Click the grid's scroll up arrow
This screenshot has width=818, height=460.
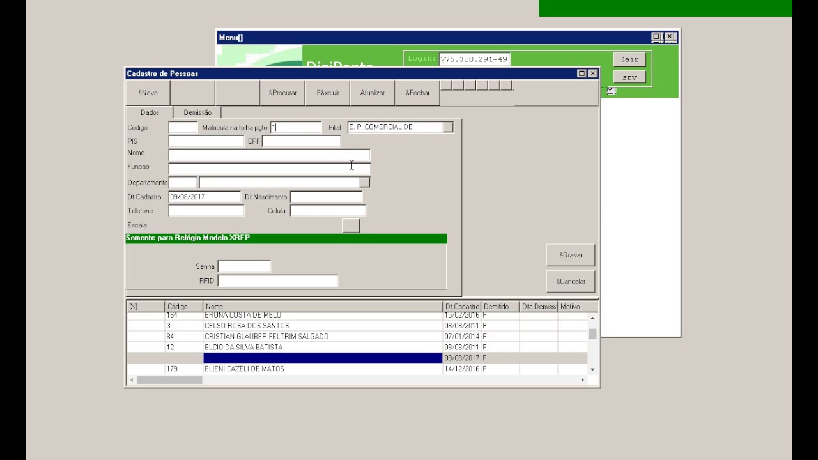click(x=592, y=318)
